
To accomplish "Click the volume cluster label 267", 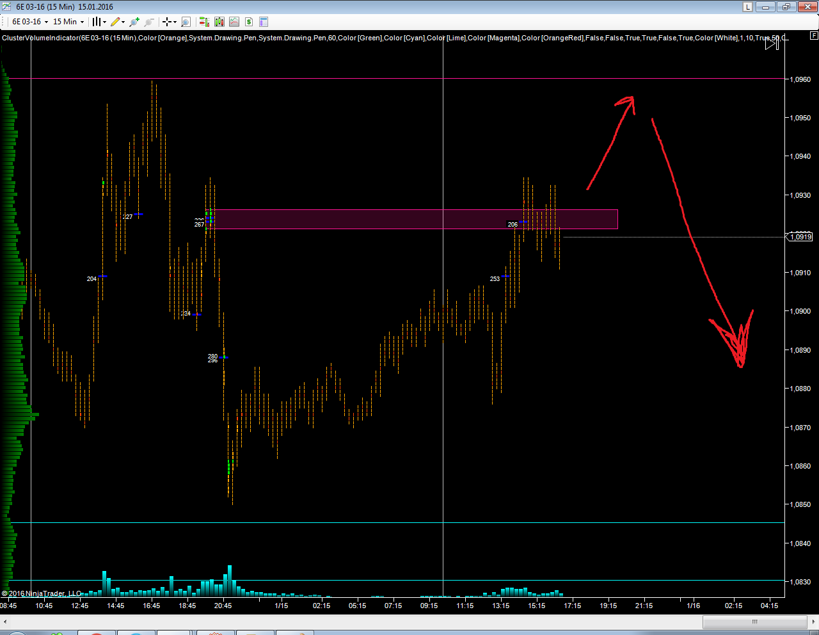I will pos(199,224).
